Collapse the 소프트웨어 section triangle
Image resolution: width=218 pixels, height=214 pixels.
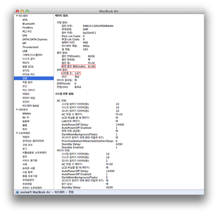click(x=17, y=133)
